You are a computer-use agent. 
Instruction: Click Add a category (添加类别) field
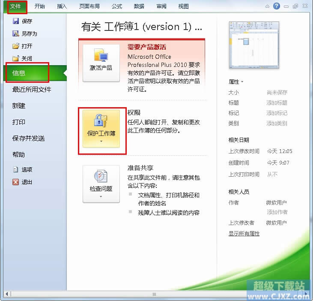tap(277, 123)
